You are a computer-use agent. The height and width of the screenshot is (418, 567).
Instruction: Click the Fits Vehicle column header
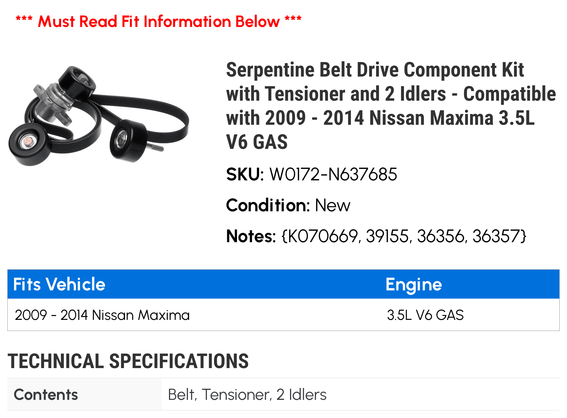(59, 284)
